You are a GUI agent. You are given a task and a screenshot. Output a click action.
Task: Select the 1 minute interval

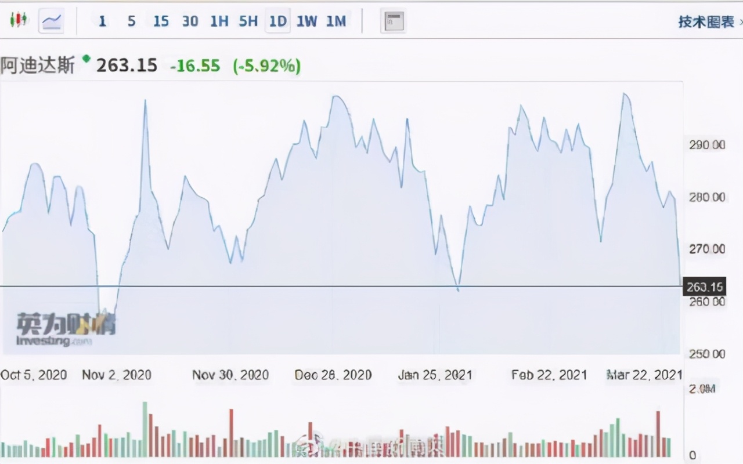click(x=102, y=21)
